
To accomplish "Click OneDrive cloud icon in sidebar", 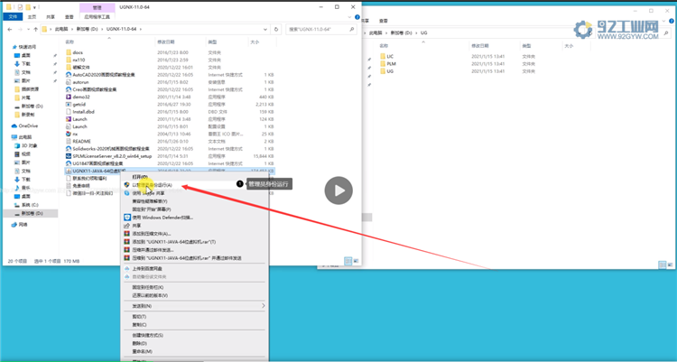I will coord(14,125).
